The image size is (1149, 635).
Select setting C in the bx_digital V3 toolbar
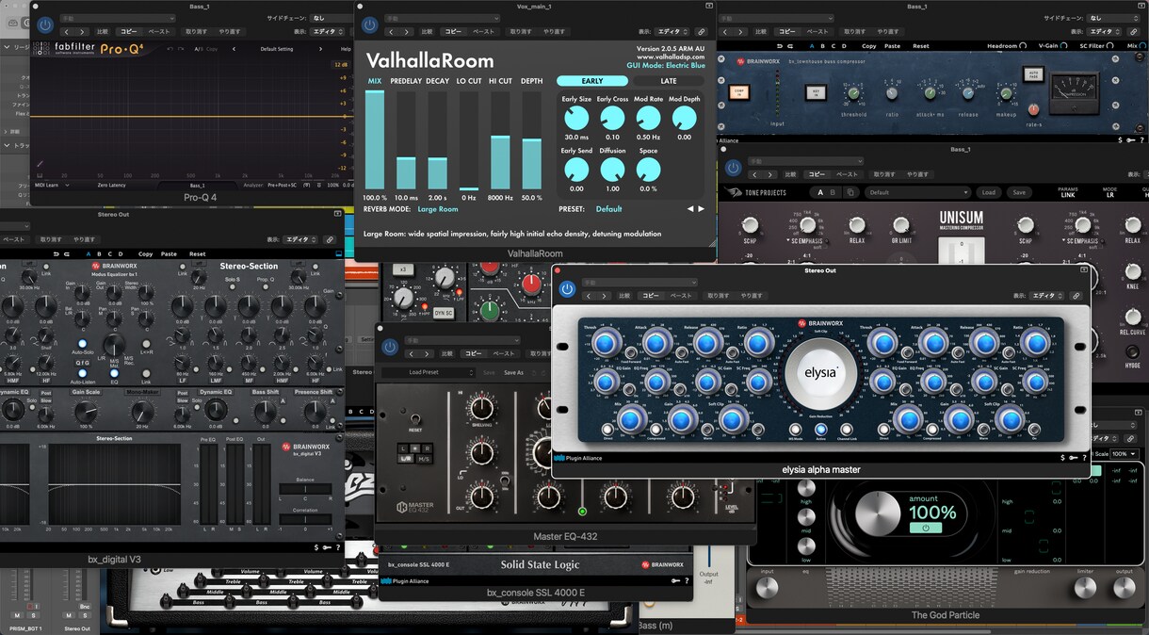[x=110, y=253]
